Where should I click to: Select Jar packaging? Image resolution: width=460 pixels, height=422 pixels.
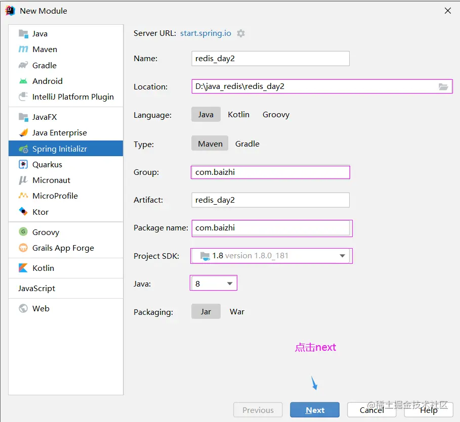(x=205, y=311)
